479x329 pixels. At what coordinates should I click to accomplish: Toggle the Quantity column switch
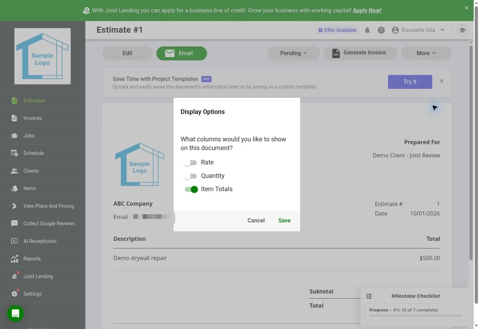190,176
